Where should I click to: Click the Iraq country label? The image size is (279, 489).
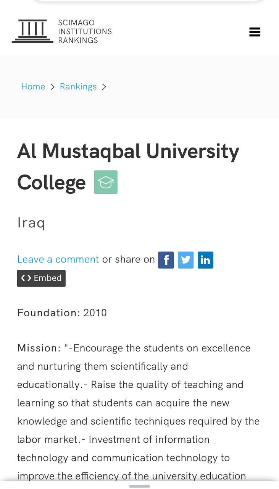click(31, 222)
